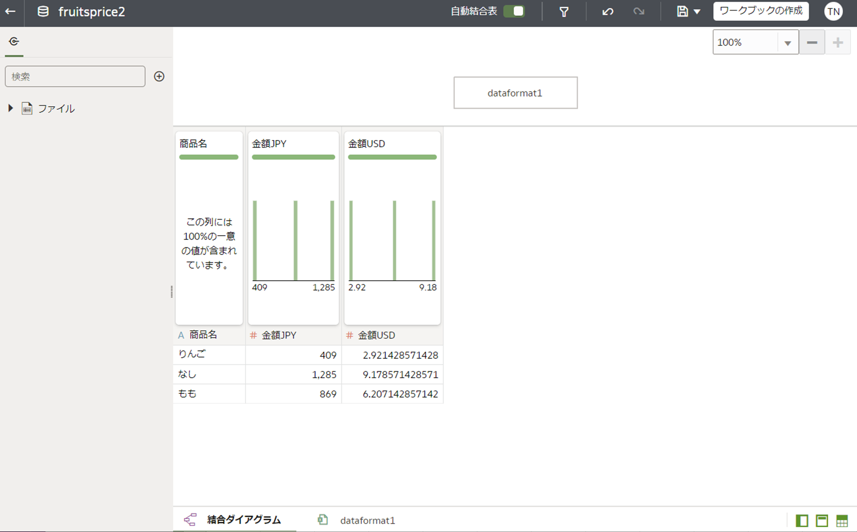Click the back arrow icon

11,11
